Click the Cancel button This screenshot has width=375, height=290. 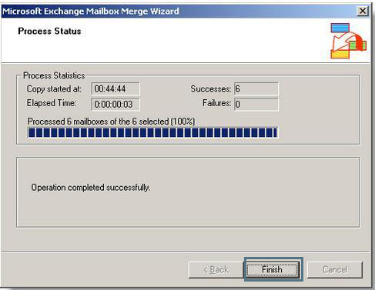click(x=335, y=270)
